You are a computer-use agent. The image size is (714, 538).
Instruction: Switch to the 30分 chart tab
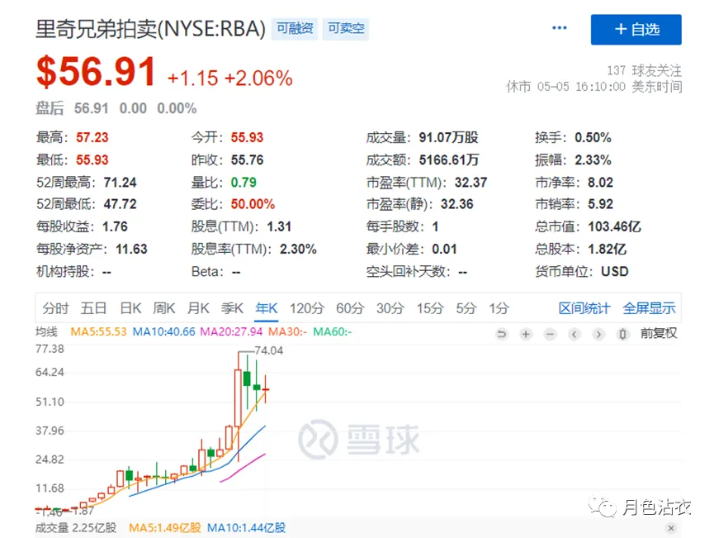(390, 308)
